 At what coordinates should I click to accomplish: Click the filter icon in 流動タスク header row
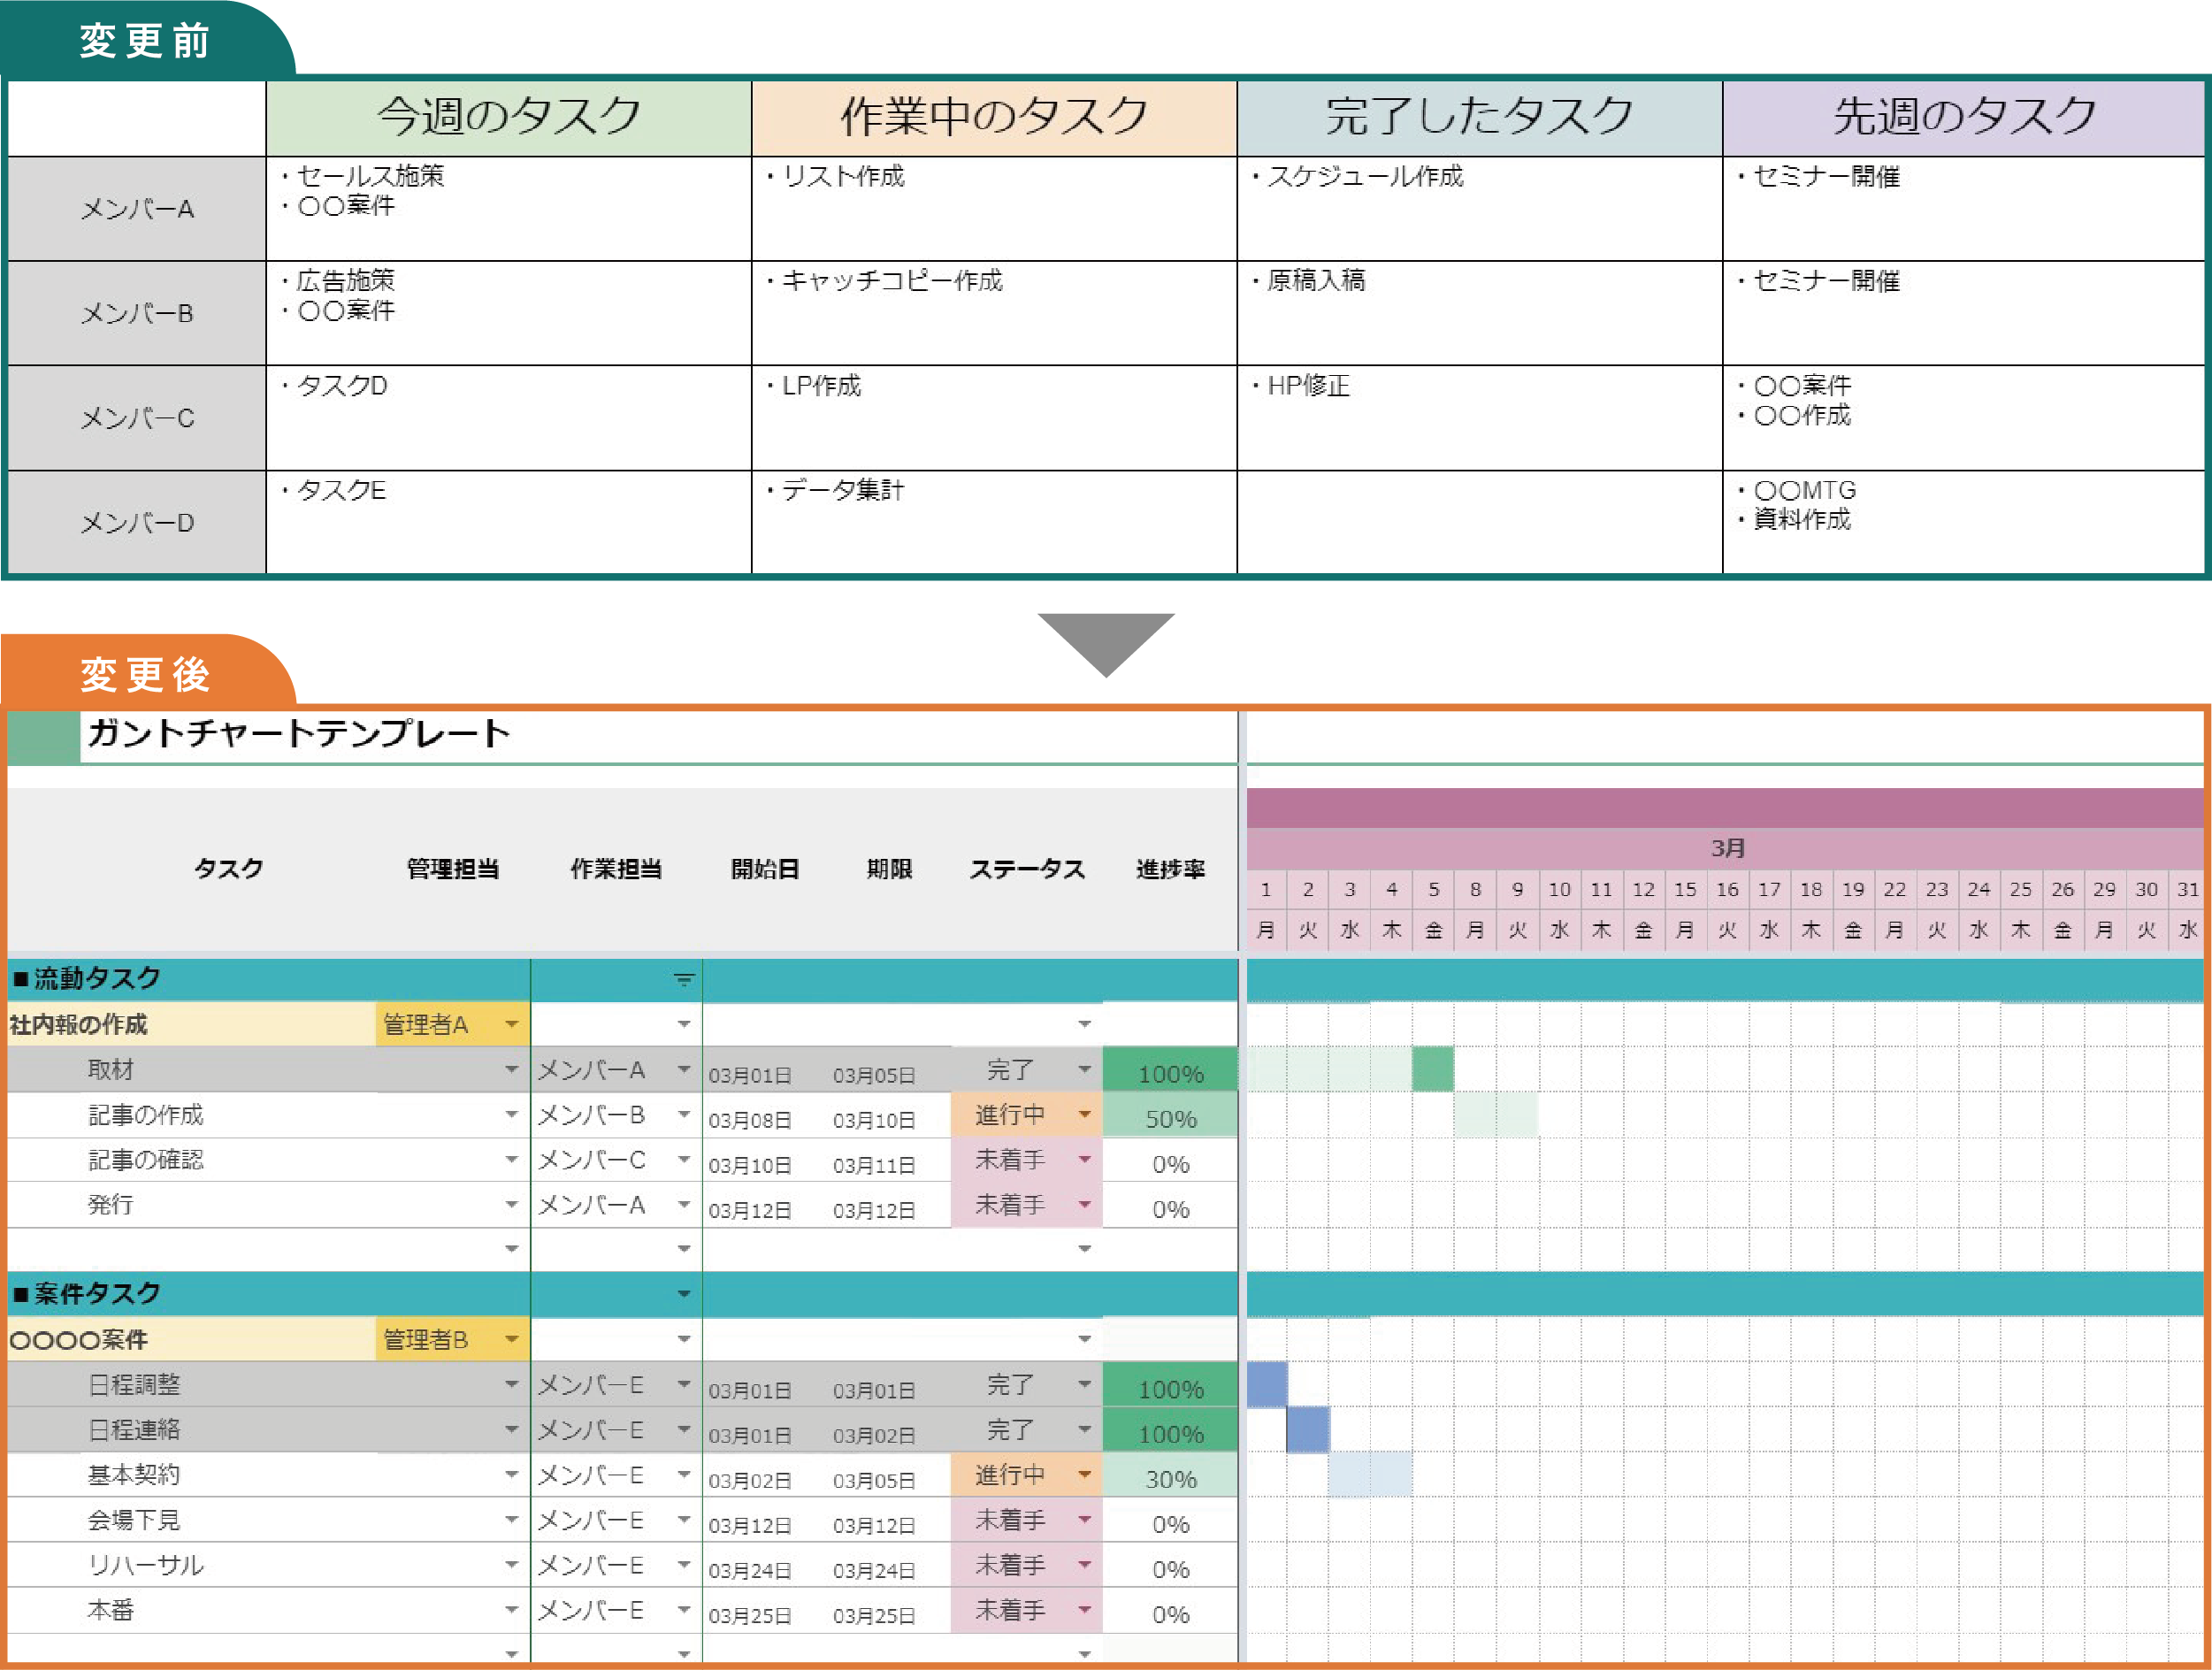(684, 980)
